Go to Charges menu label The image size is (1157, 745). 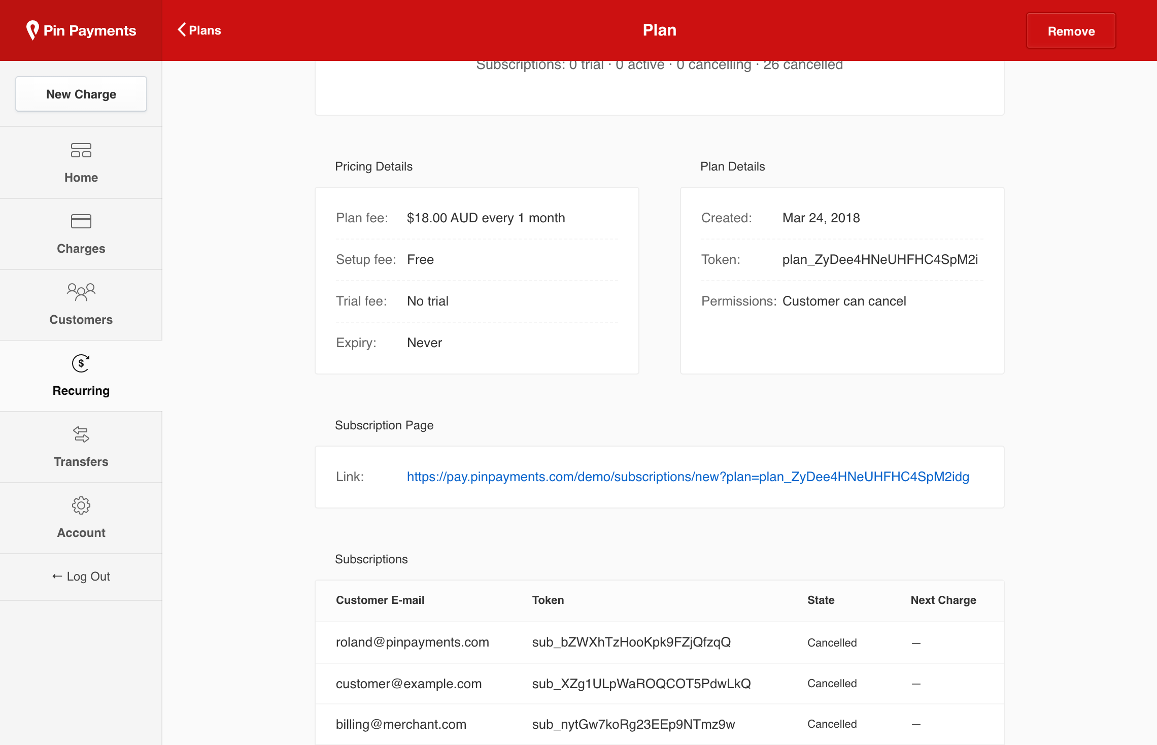(x=81, y=249)
